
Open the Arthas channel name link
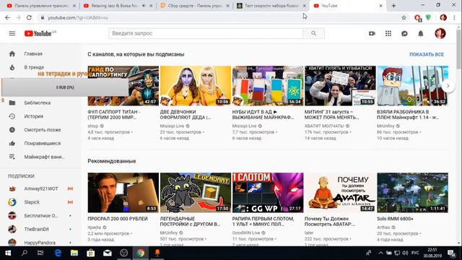[383, 227]
